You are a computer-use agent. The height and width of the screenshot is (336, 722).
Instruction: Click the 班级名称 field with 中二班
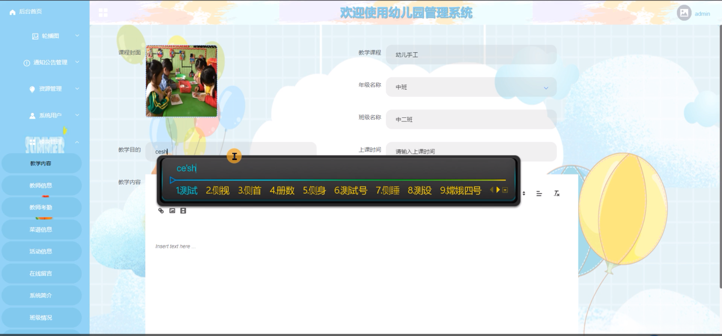click(471, 119)
